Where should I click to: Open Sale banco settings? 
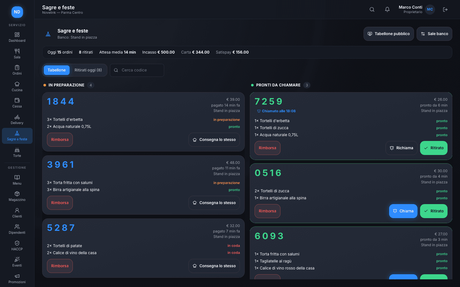tap(434, 34)
